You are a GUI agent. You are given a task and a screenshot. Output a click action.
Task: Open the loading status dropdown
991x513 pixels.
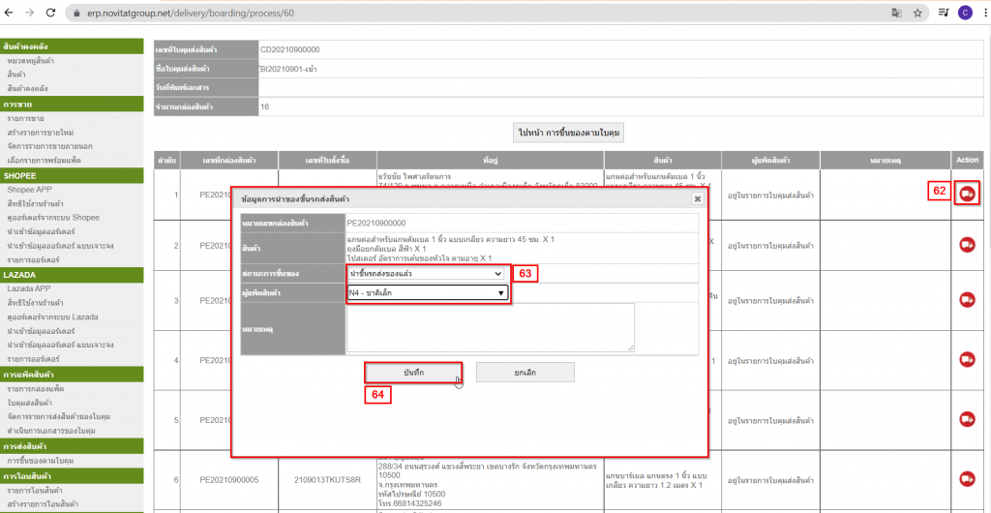(427, 274)
